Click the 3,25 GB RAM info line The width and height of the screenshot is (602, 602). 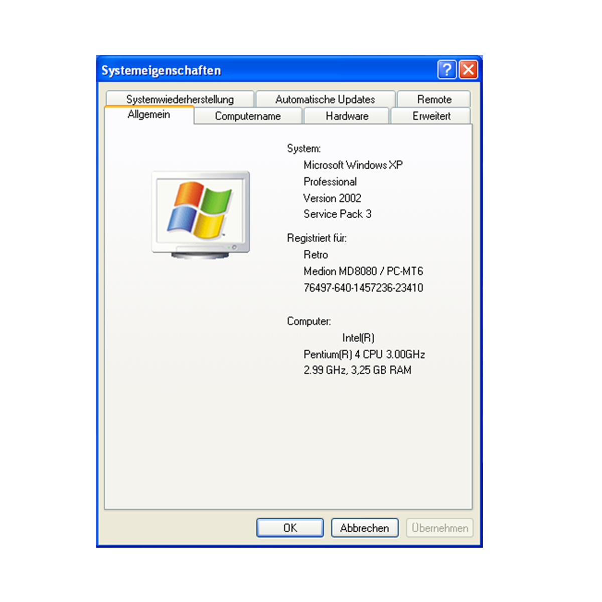tap(357, 370)
